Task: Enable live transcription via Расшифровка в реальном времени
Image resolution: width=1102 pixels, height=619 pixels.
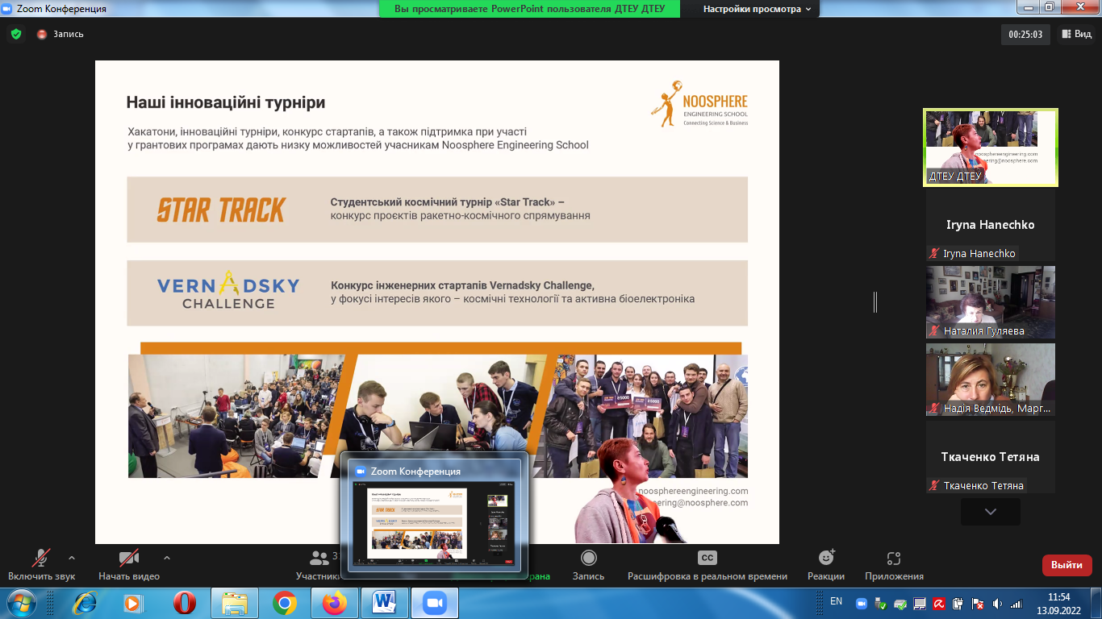Action: click(708, 564)
